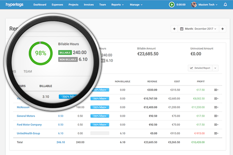
Task: Click the hyperlogs logo
Action: pyautogui.click(x=14, y=5)
